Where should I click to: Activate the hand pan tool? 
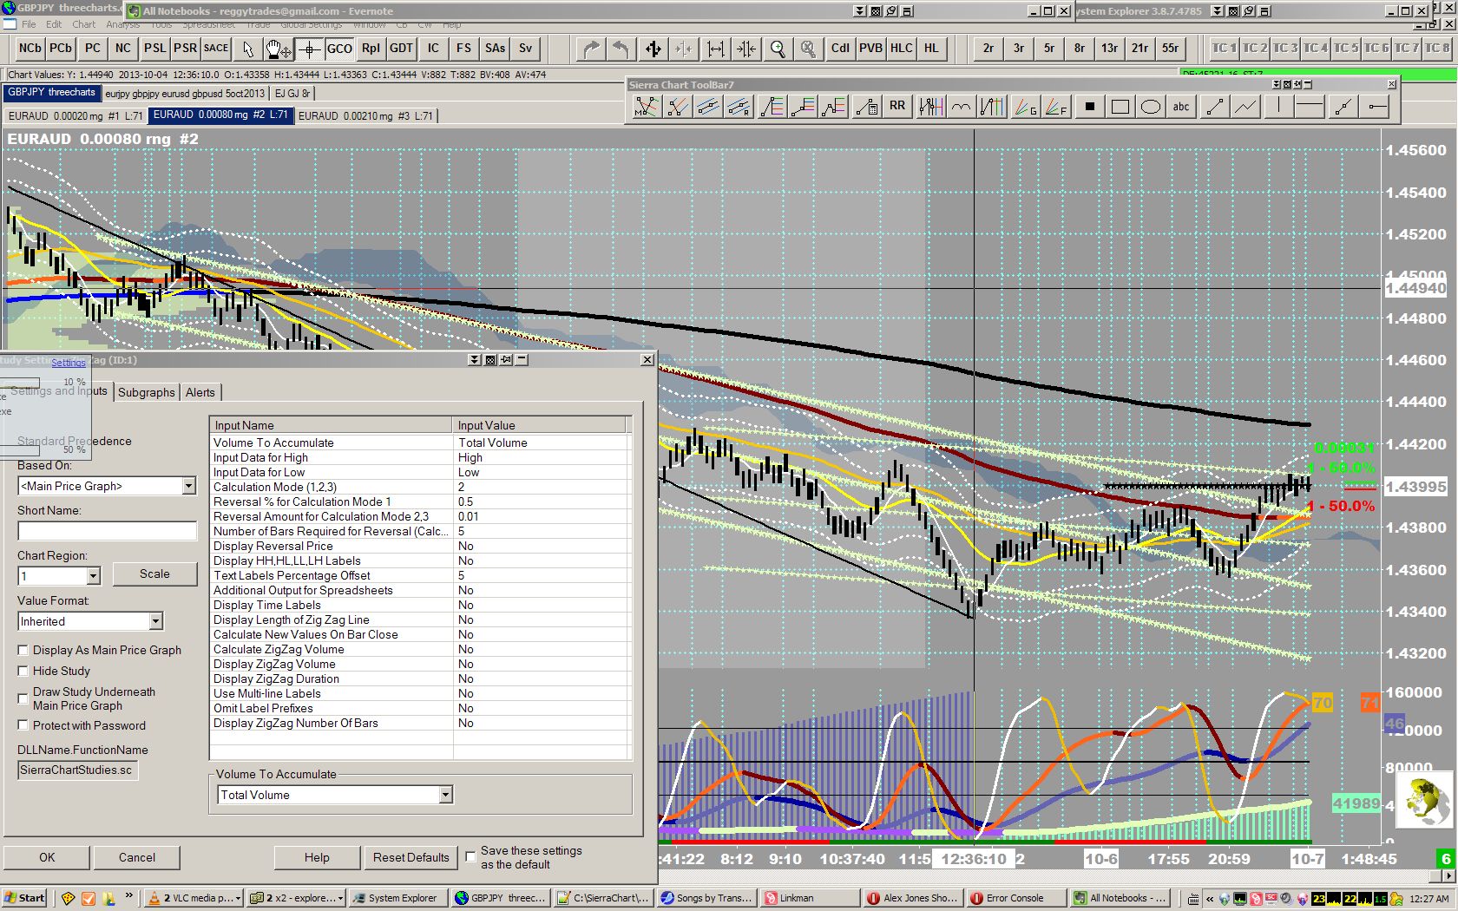pos(277,49)
